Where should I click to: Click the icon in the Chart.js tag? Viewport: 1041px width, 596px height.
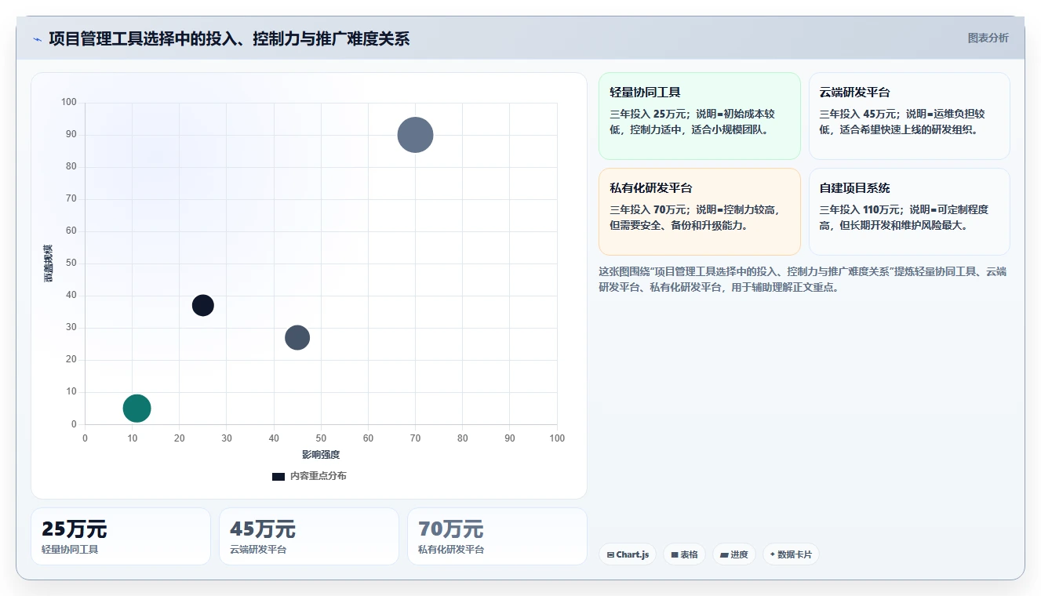610,555
